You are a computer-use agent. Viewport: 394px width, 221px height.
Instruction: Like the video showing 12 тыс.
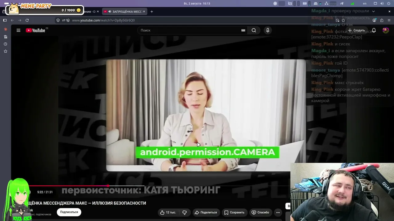[x=168, y=212]
